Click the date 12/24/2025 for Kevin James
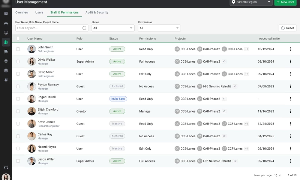 click(266, 124)
